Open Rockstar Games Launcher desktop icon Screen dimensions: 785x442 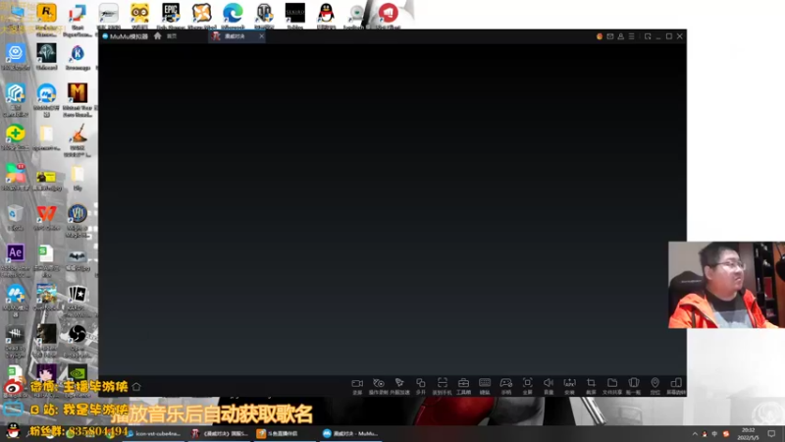click(x=46, y=16)
